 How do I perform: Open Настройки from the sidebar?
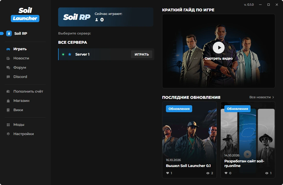coord(23,134)
